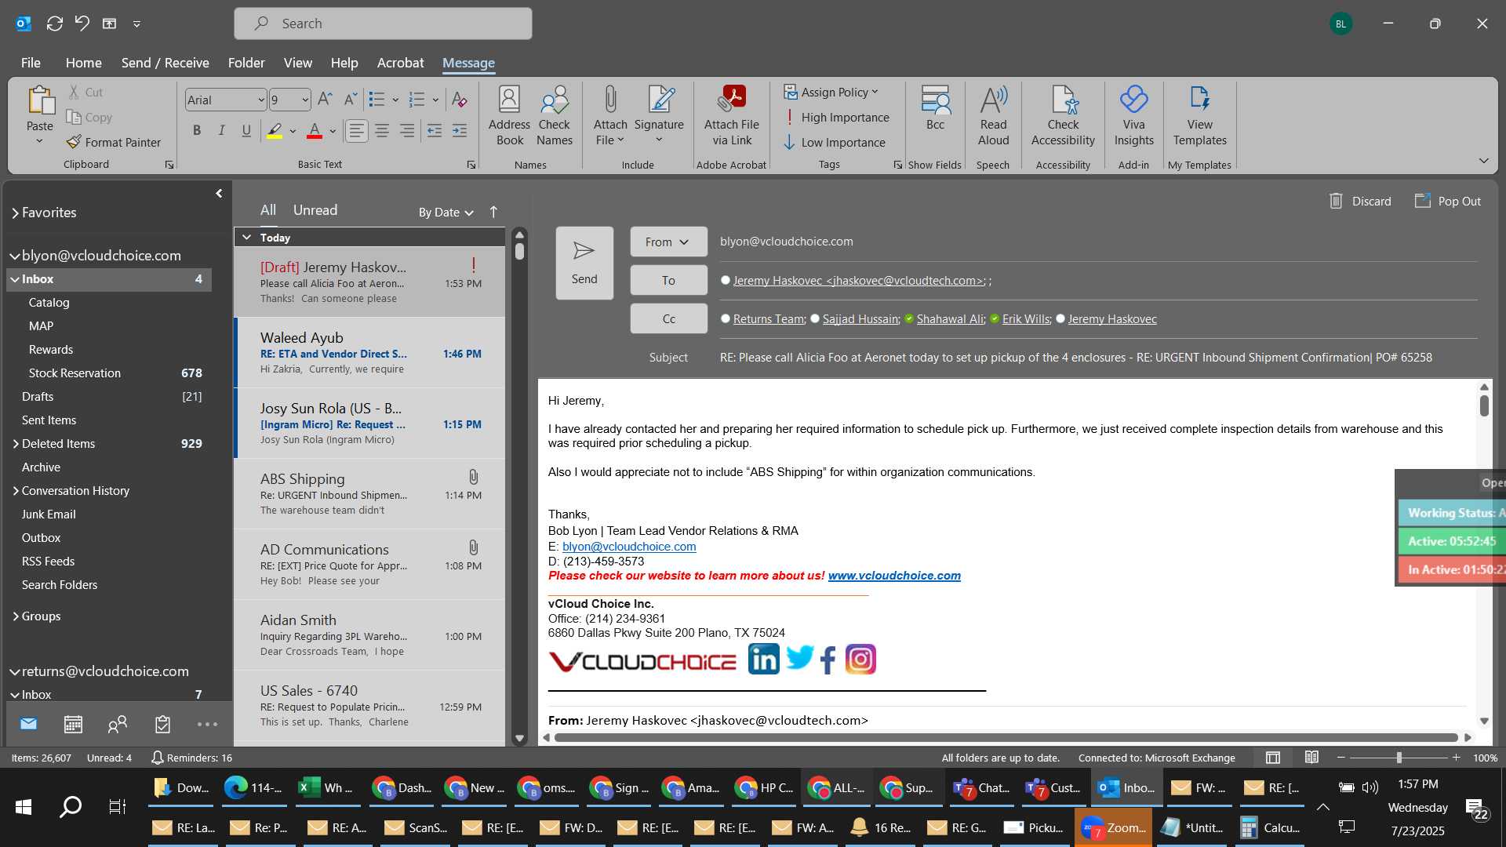Clear all formatting icon

click(460, 100)
